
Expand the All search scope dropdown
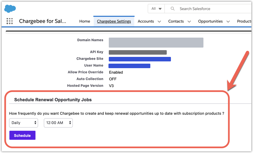[156, 9]
